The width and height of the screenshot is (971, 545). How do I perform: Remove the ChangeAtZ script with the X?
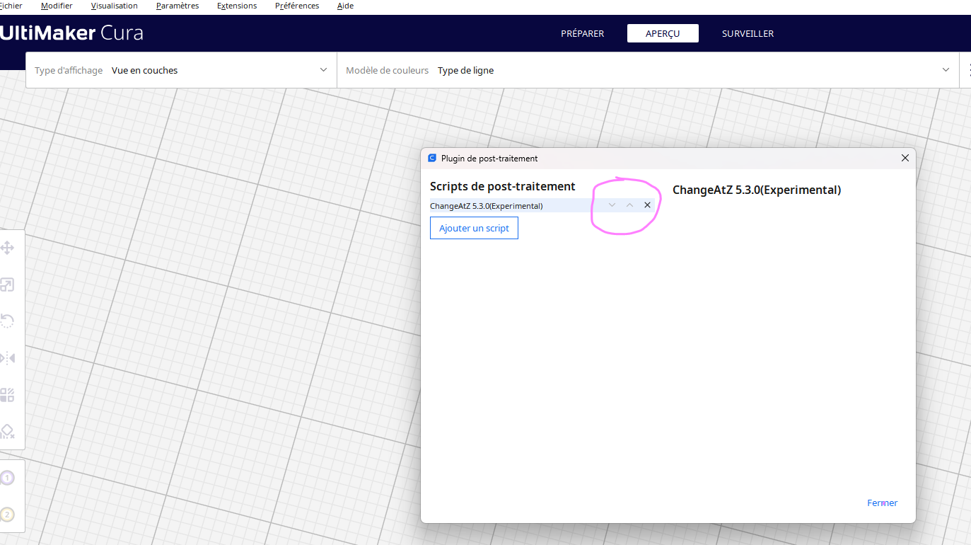click(x=647, y=205)
